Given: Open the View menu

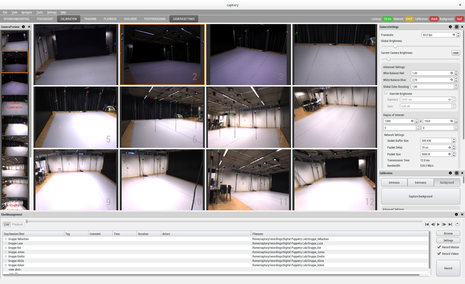Looking at the screenshot, I should (14, 12).
